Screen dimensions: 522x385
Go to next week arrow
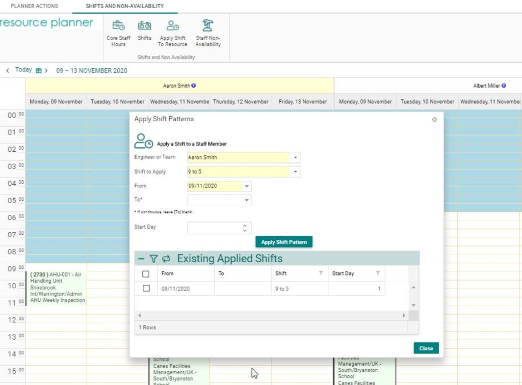tap(46, 70)
